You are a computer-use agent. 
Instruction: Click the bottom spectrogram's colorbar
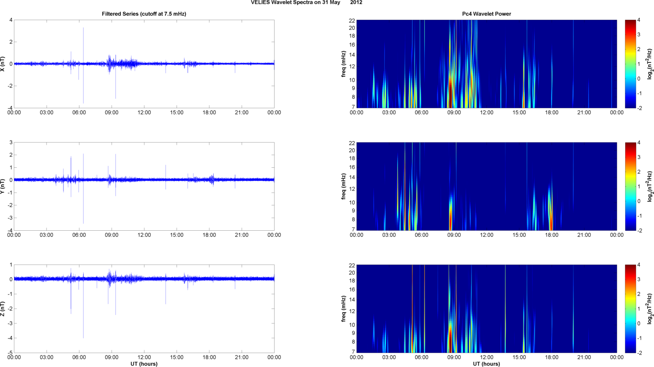point(630,309)
